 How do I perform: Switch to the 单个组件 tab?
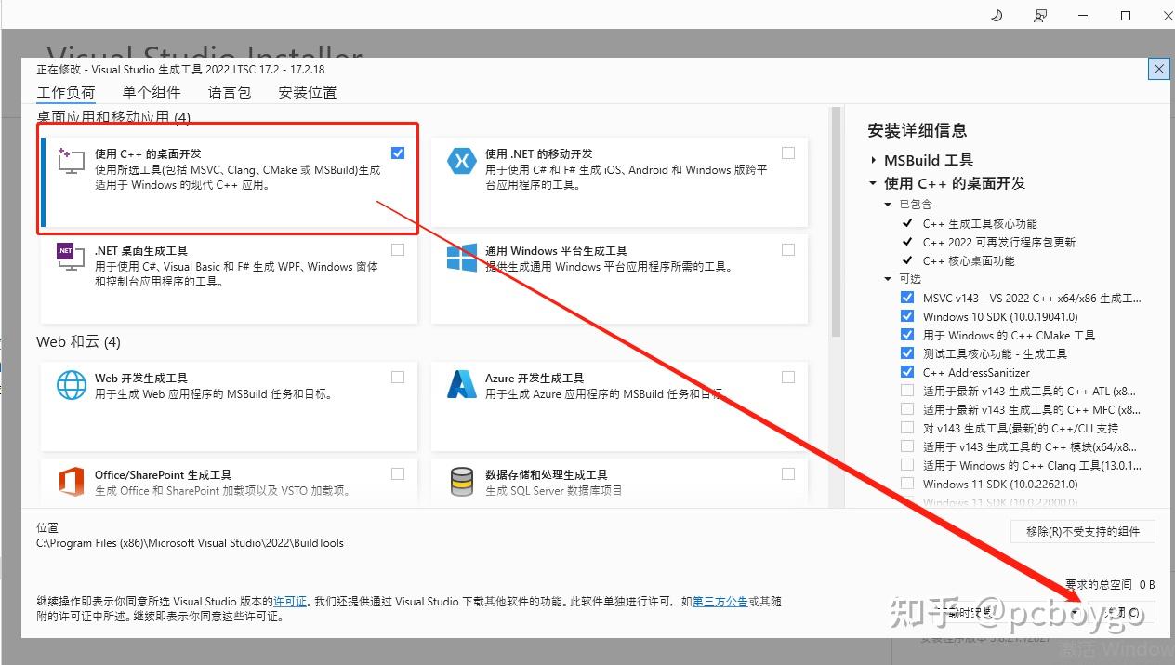click(152, 92)
